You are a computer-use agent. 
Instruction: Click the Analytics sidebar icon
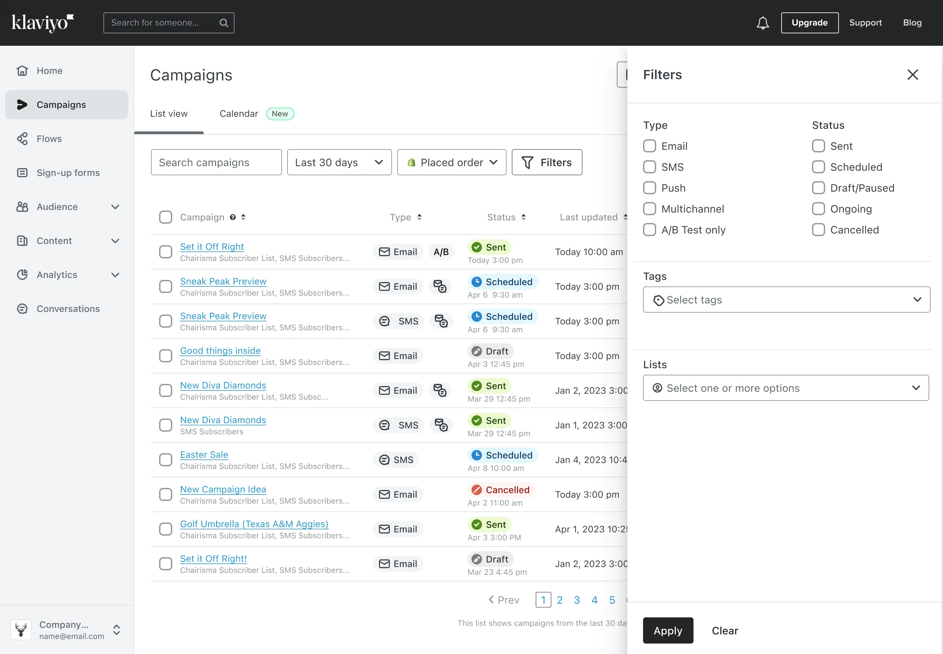tap(22, 274)
